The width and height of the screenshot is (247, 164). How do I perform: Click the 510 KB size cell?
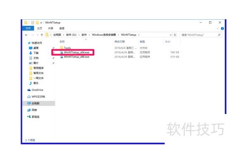pyautogui.click(x=175, y=57)
